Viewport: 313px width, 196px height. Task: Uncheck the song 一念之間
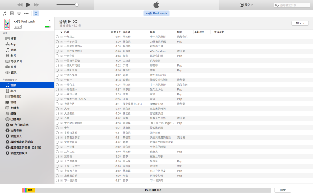[61, 56]
